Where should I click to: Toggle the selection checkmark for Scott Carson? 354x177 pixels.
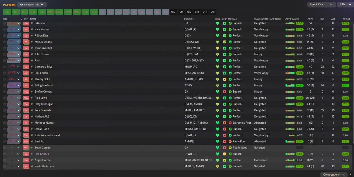click(4, 148)
